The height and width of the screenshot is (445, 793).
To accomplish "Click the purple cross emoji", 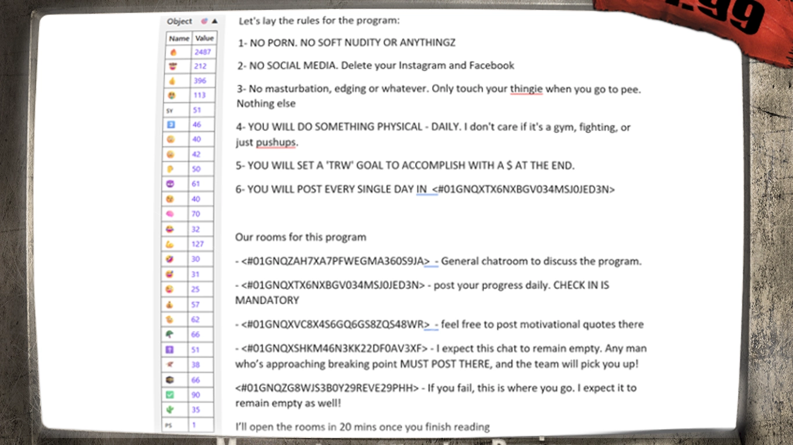I will point(170,349).
